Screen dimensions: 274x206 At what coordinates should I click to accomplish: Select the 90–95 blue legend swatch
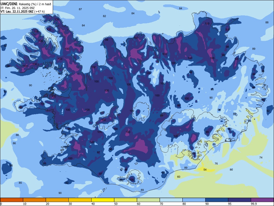pos(217,200)
